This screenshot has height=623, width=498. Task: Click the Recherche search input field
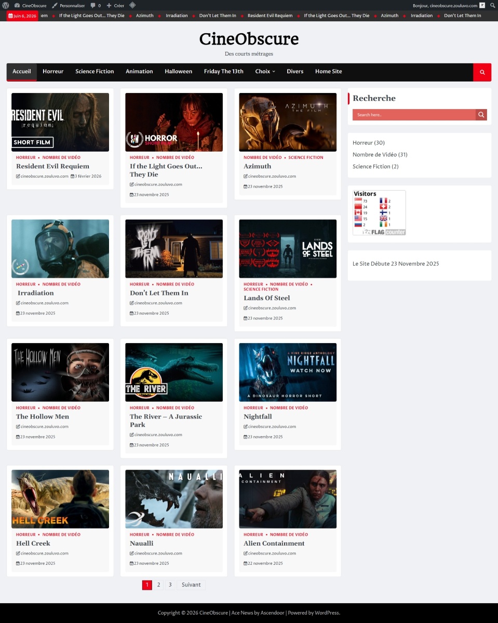pyautogui.click(x=414, y=115)
